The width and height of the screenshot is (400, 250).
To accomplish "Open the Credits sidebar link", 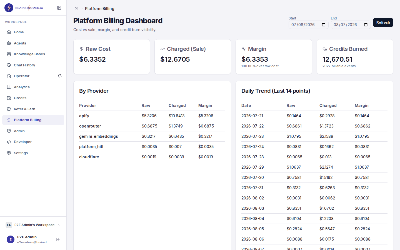I will click(x=33, y=98).
